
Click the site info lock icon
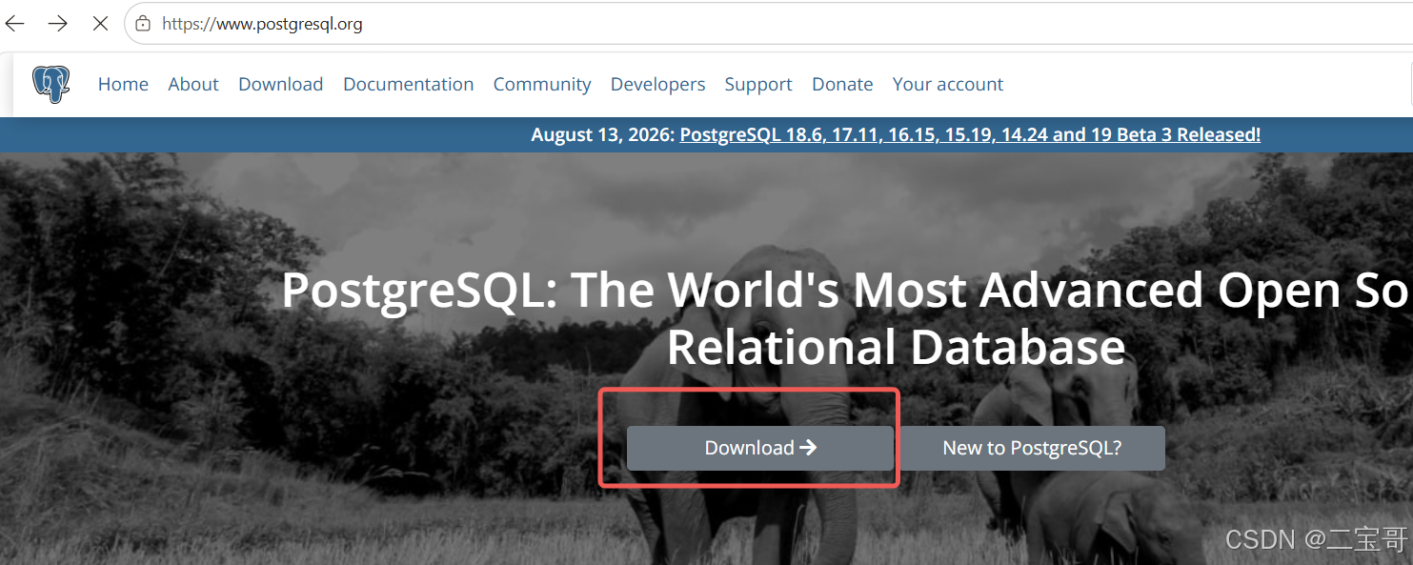point(143,24)
